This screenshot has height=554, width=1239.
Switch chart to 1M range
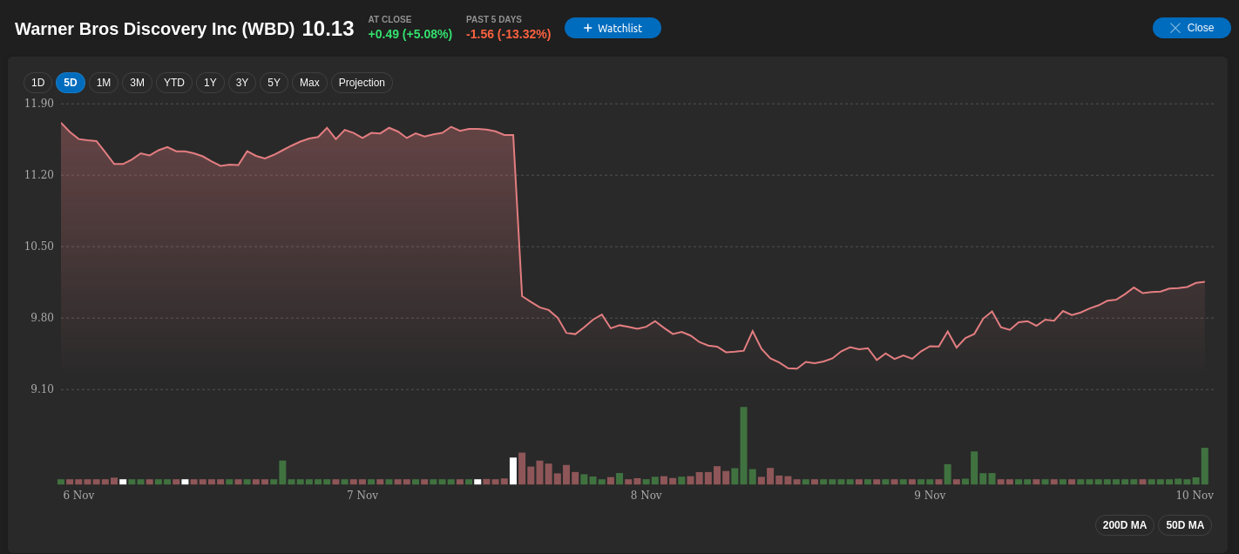click(104, 83)
